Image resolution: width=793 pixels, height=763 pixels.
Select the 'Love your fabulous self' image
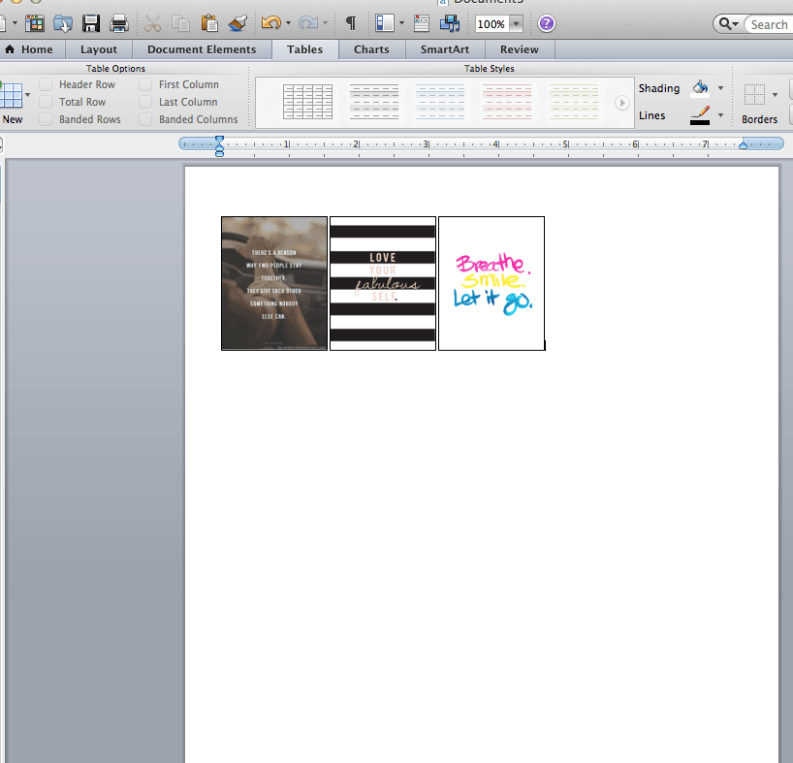pos(383,283)
